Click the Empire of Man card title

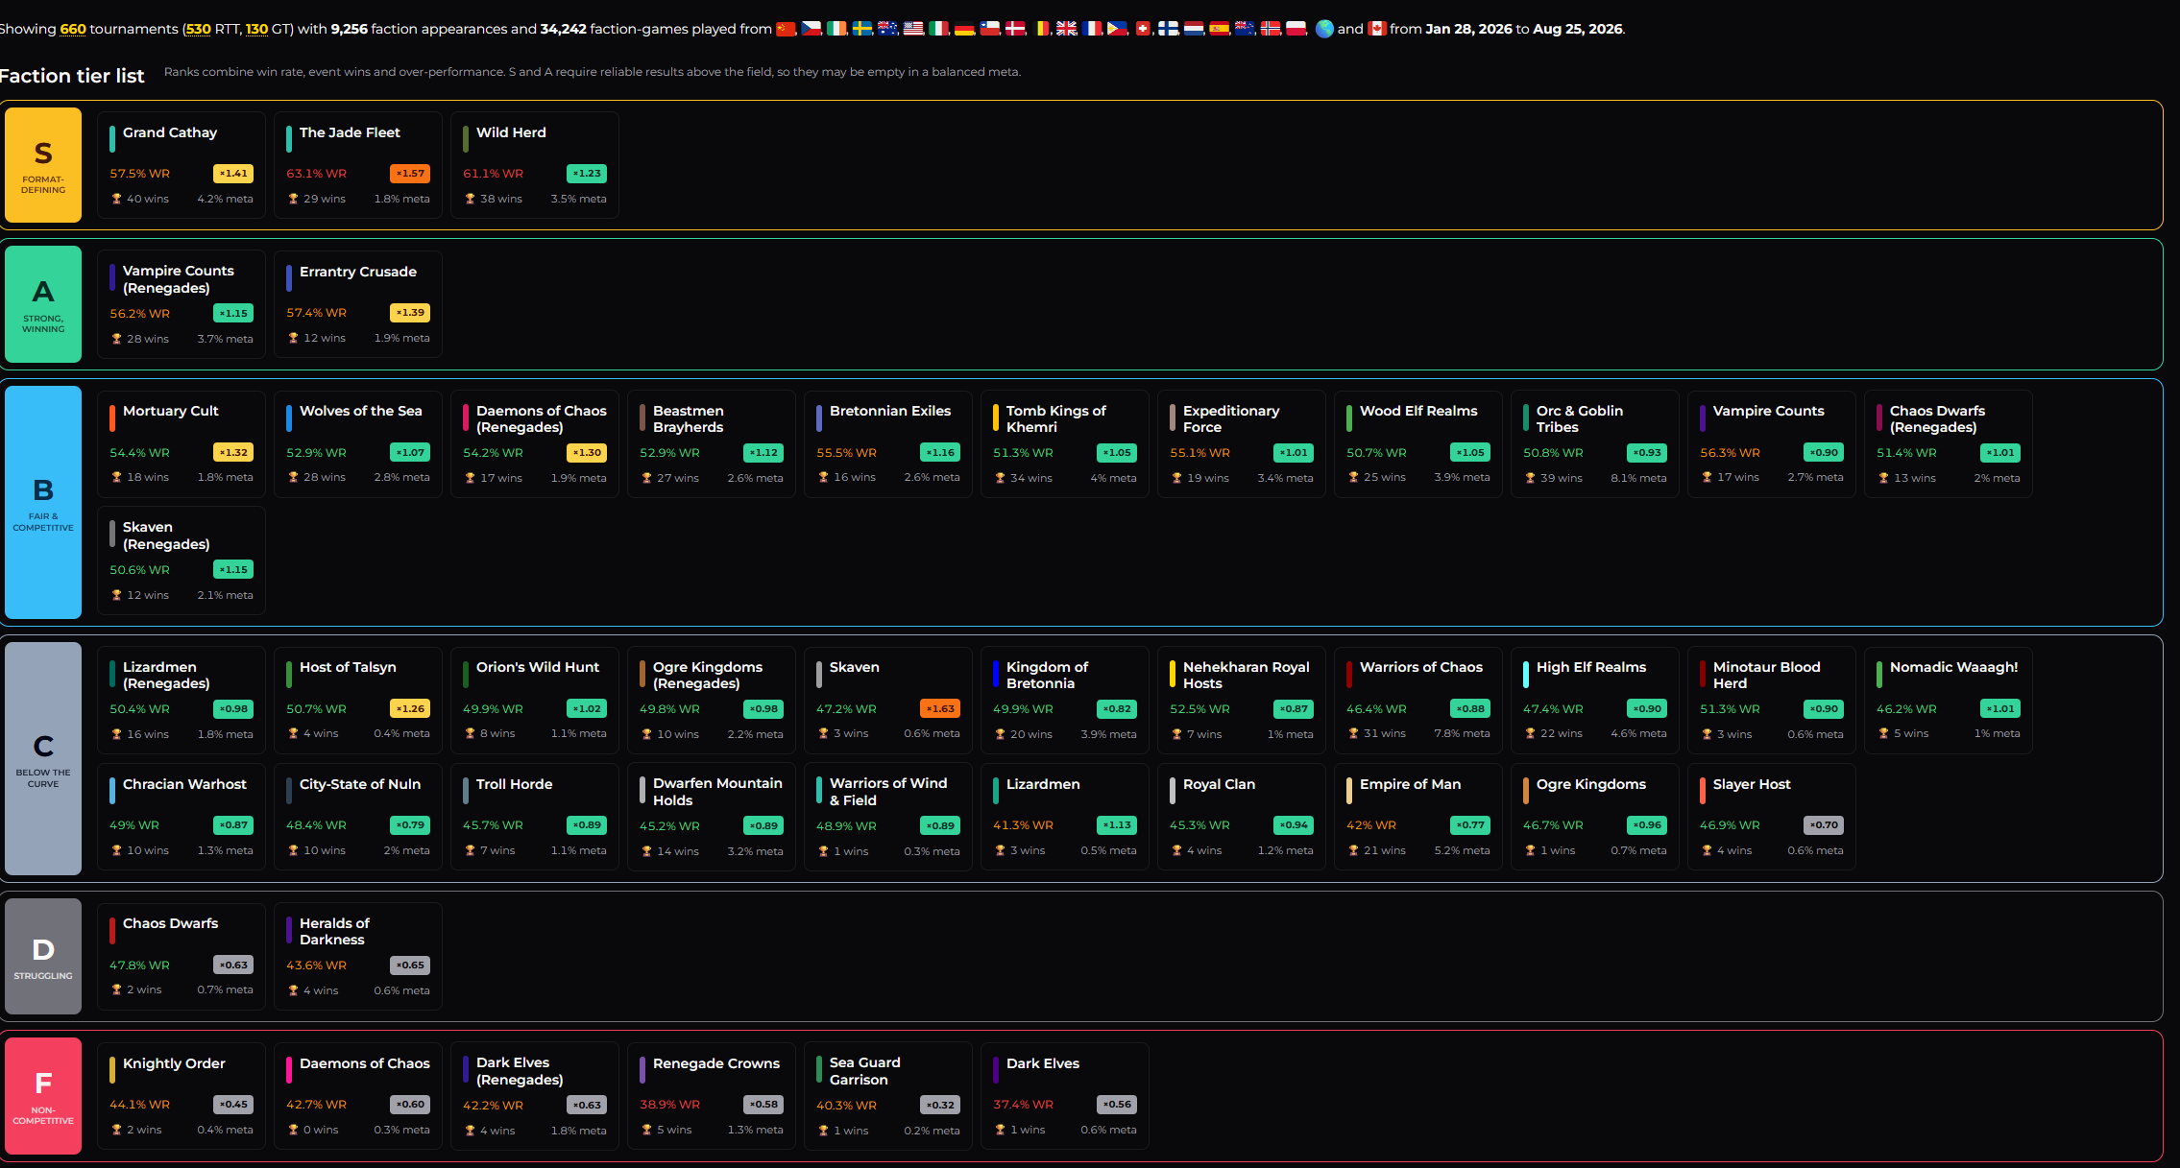click(1410, 784)
